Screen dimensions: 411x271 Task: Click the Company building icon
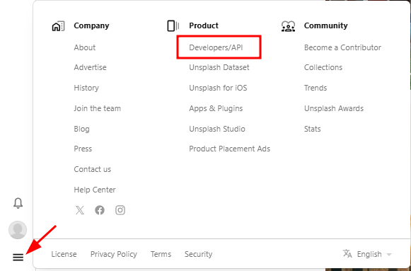tap(58, 26)
